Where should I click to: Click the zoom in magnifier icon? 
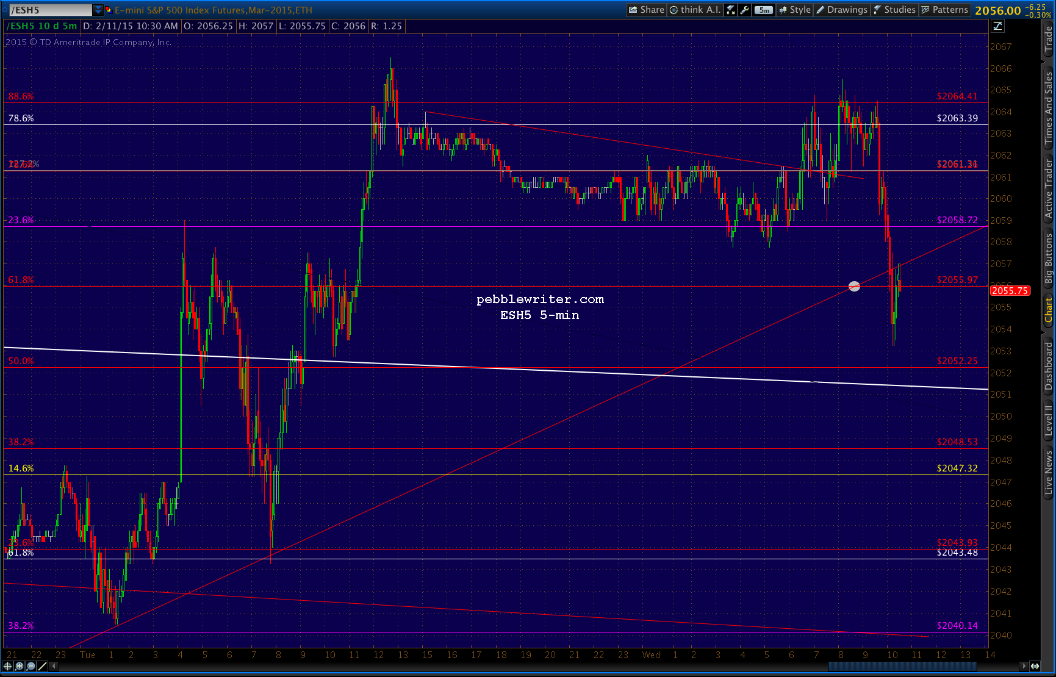point(20,666)
